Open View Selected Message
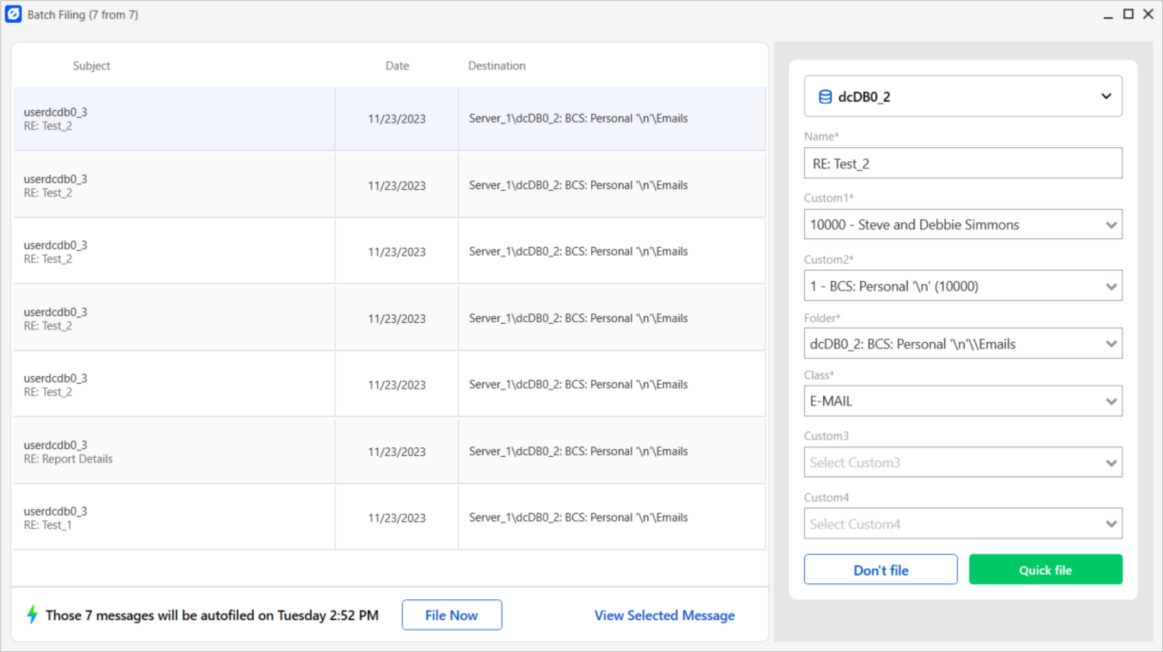Image resolution: width=1163 pixels, height=652 pixels. pyautogui.click(x=664, y=615)
